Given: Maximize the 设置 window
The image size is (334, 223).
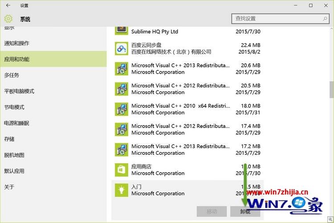Looking at the screenshot, I should coord(311,5).
